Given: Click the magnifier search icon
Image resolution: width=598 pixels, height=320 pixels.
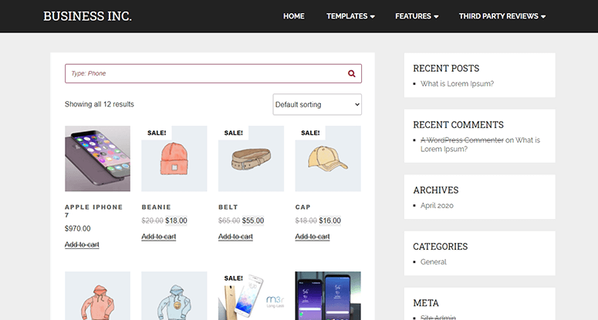Looking at the screenshot, I should point(351,73).
